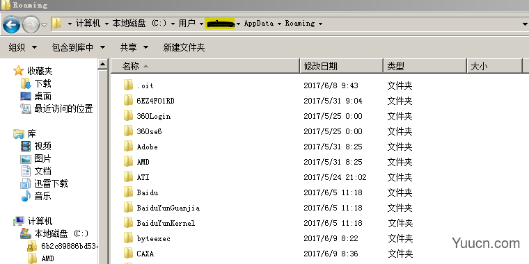
Task: Select the BaiduYunGuanjia folder icon
Action: pos(128,208)
